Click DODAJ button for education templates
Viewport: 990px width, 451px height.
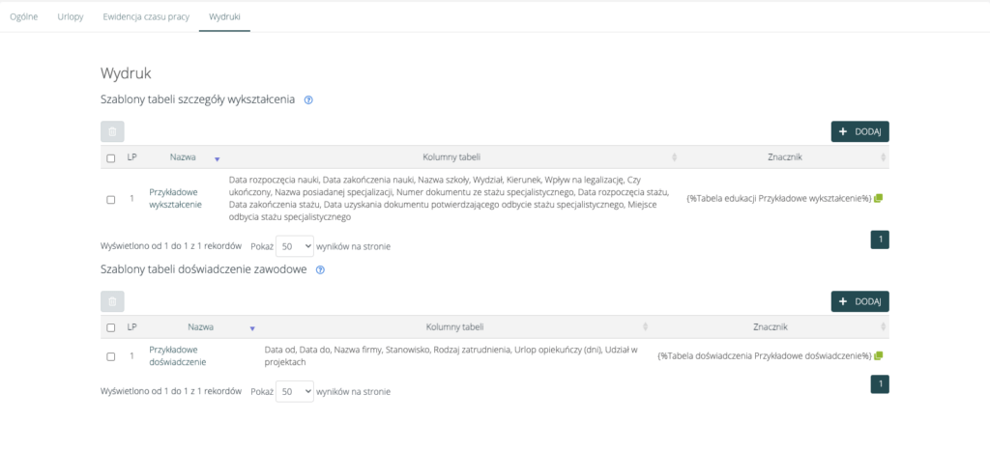point(859,132)
